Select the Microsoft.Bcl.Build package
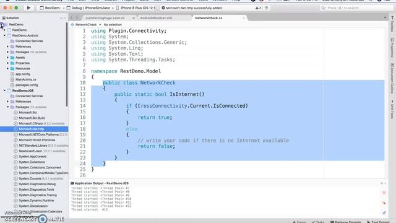The width and height of the screenshot is (396, 223). (32, 118)
